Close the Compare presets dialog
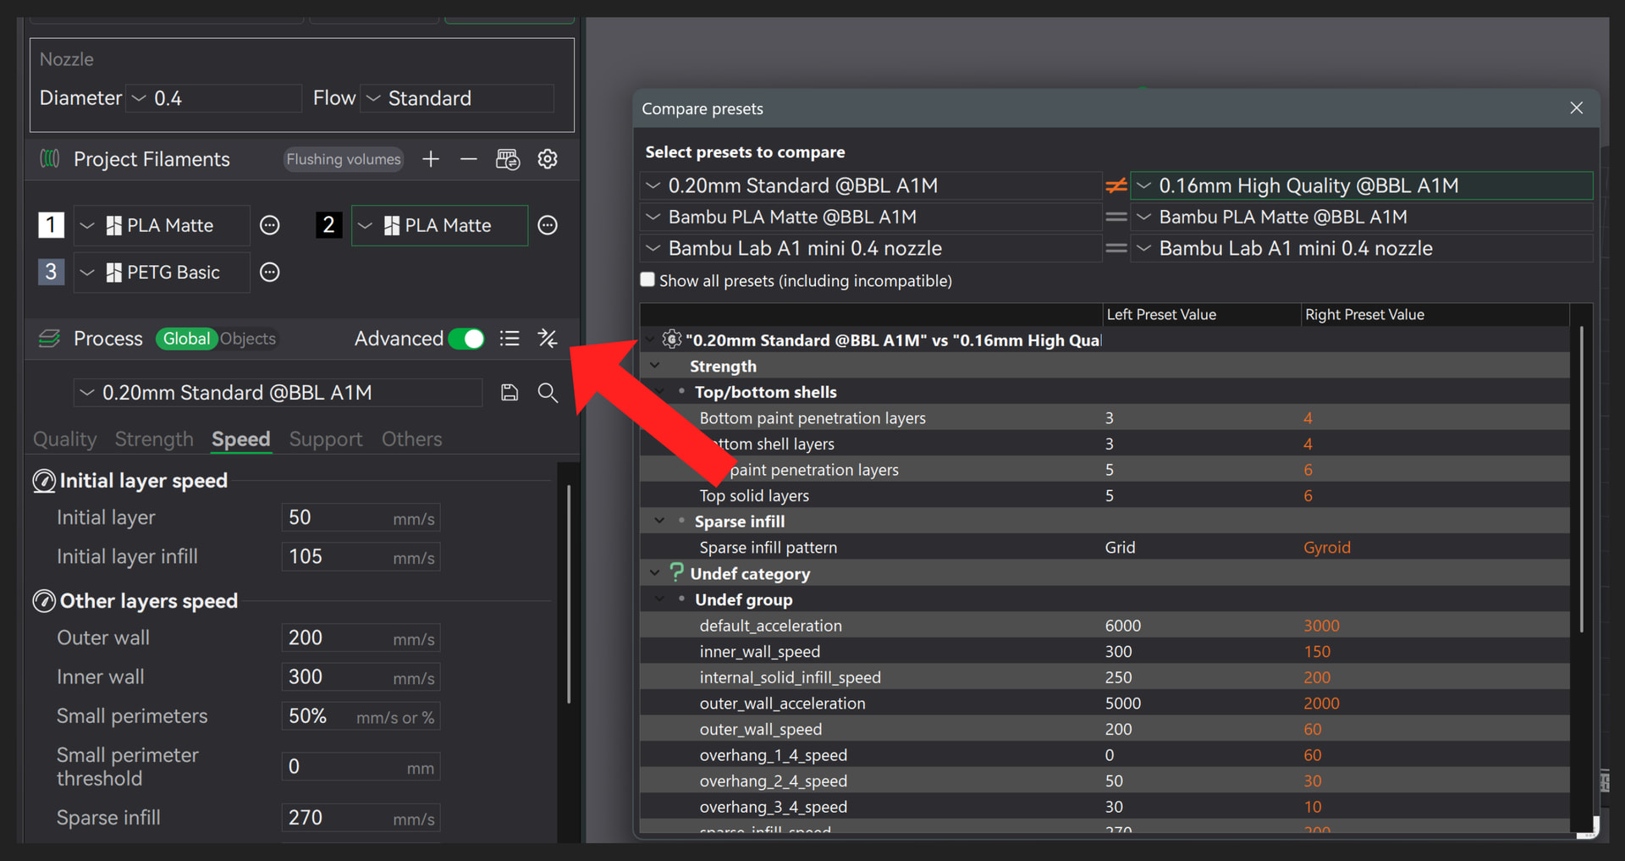The image size is (1625, 861). [x=1576, y=108]
